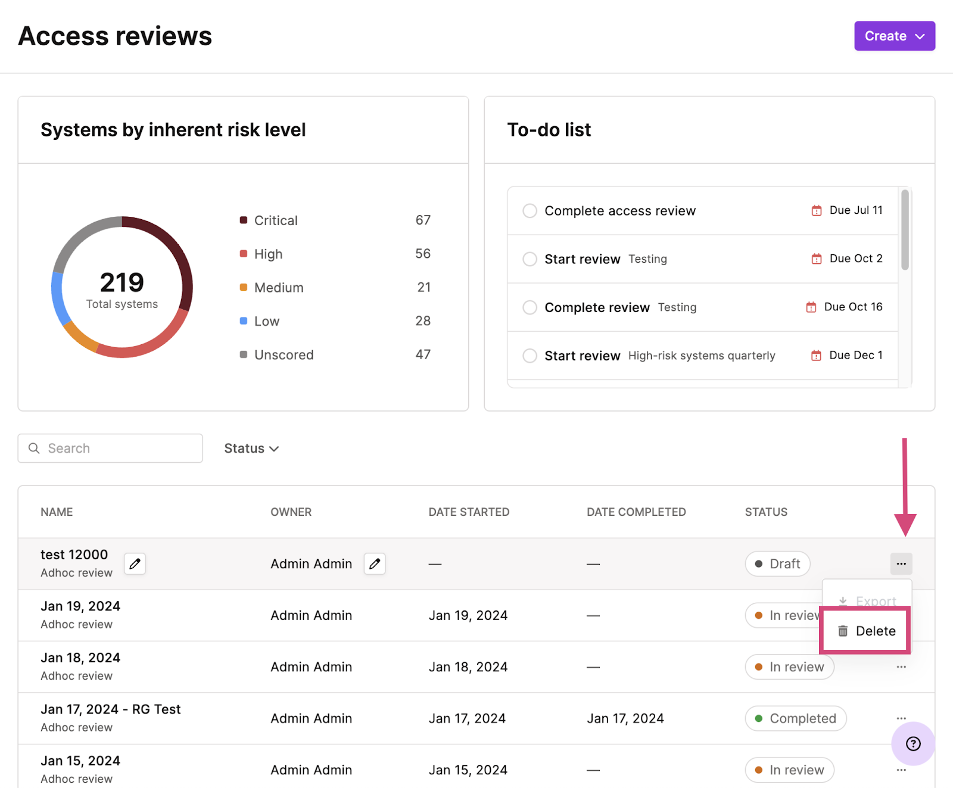Click the edit pencil next to test 12000
Screen dimensions: 953x788
coord(135,563)
